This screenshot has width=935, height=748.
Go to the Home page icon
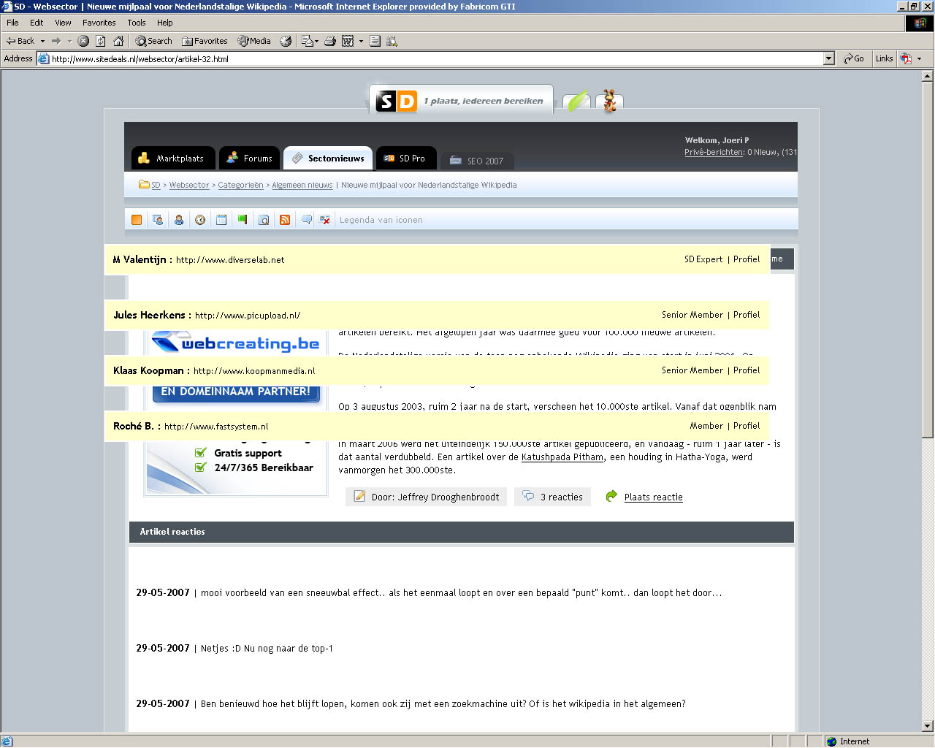(118, 41)
